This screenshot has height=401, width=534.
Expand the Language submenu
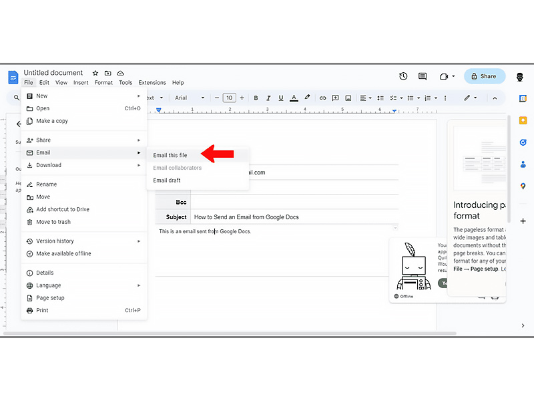[x=84, y=285]
